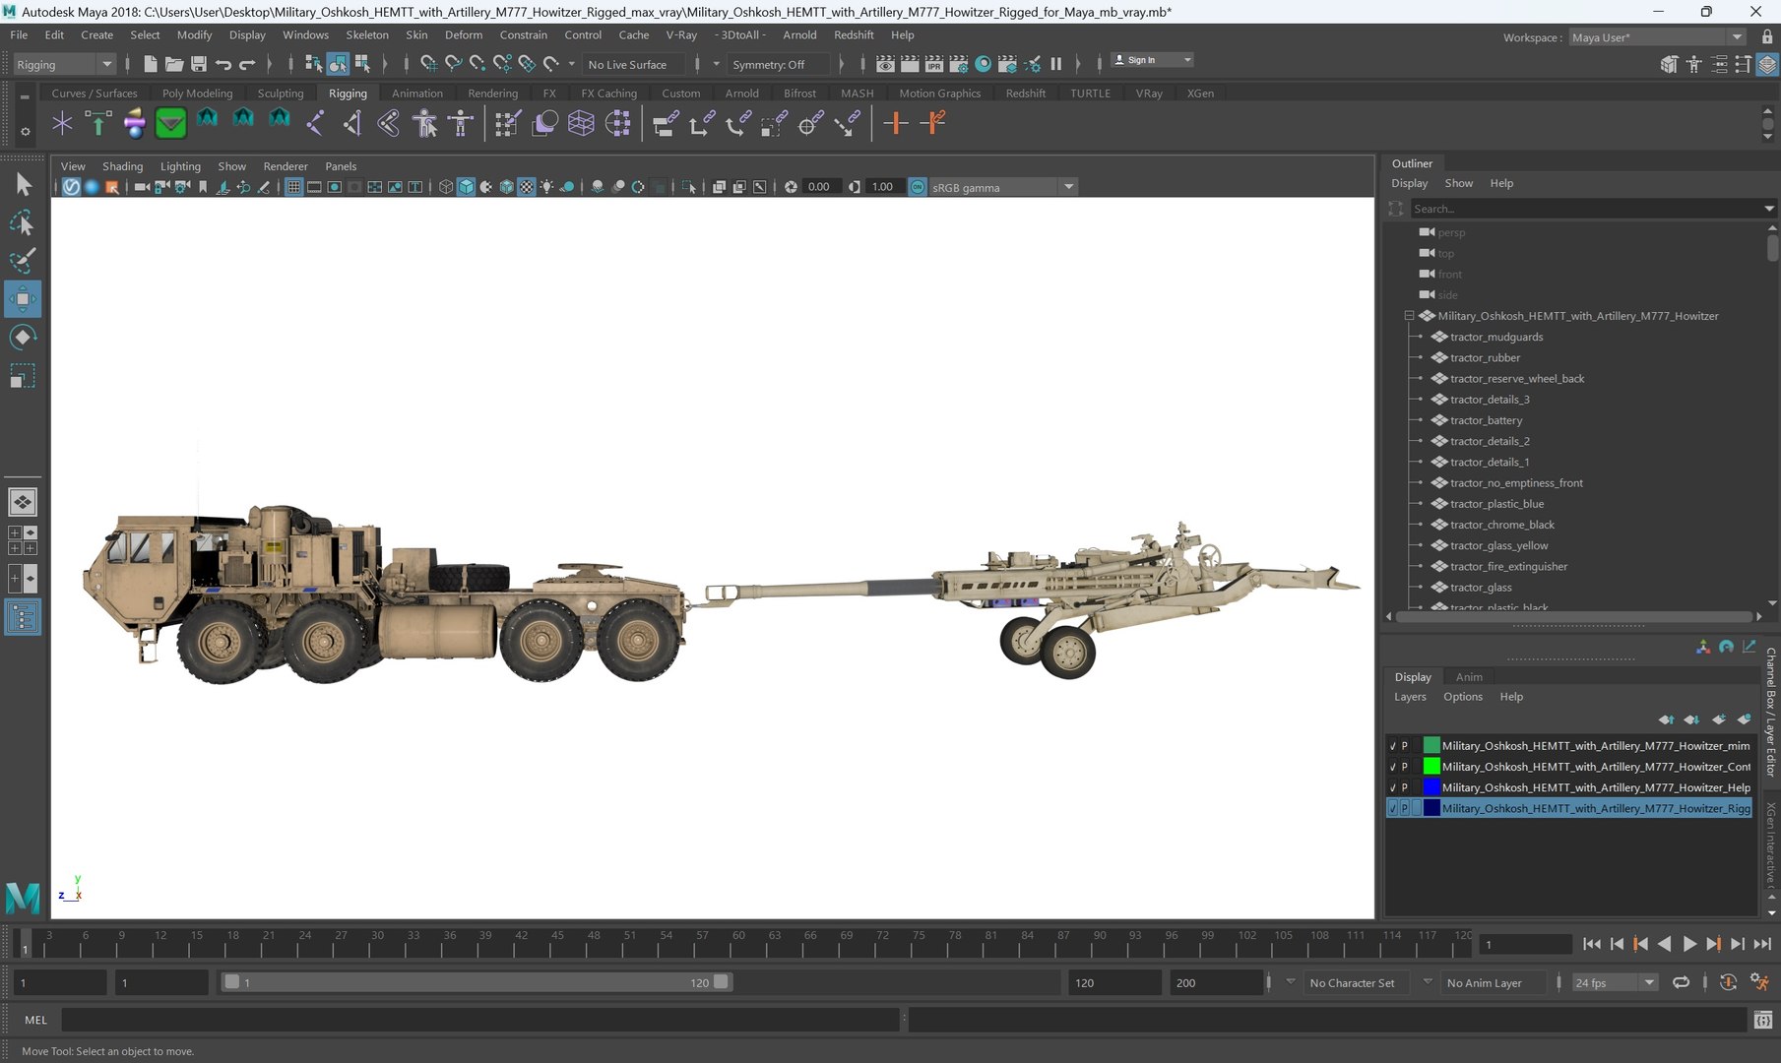The width and height of the screenshot is (1781, 1063).
Task: Open the Workspace Maya User dropdown
Action: click(1657, 37)
